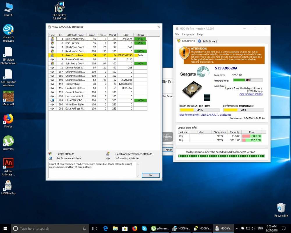Open HDDlifePro 4.2.204.msi installer icon

[x=59, y=11]
